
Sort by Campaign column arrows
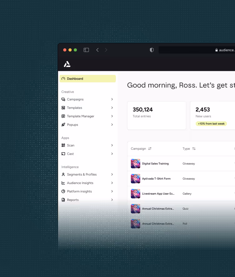(x=150, y=149)
